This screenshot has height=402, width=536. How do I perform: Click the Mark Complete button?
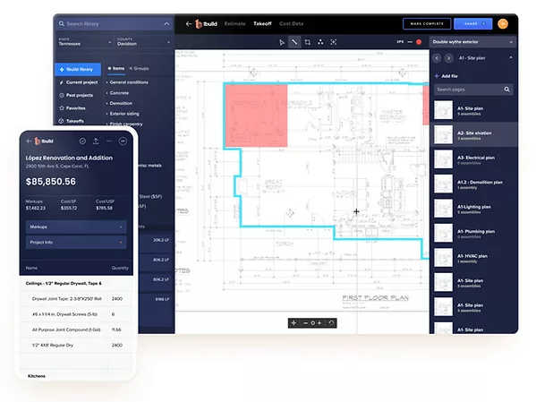click(427, 23)
